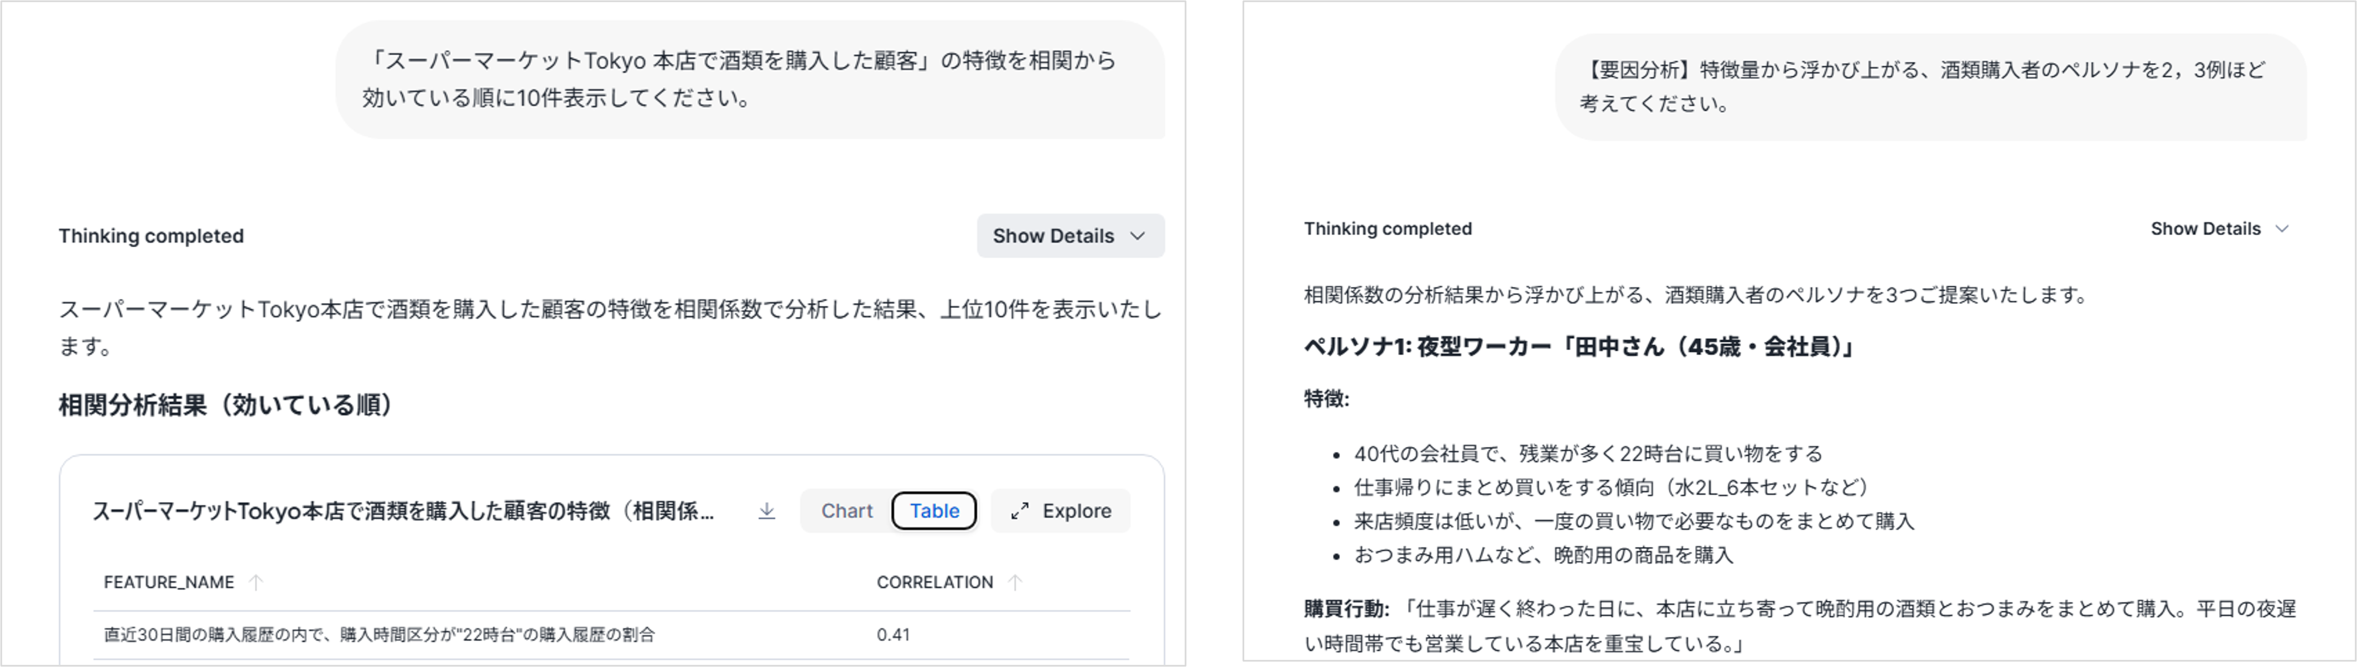This screenshot has height=667, width=2357.
Task: Select the Table view toggle
Action: (933, 510)
